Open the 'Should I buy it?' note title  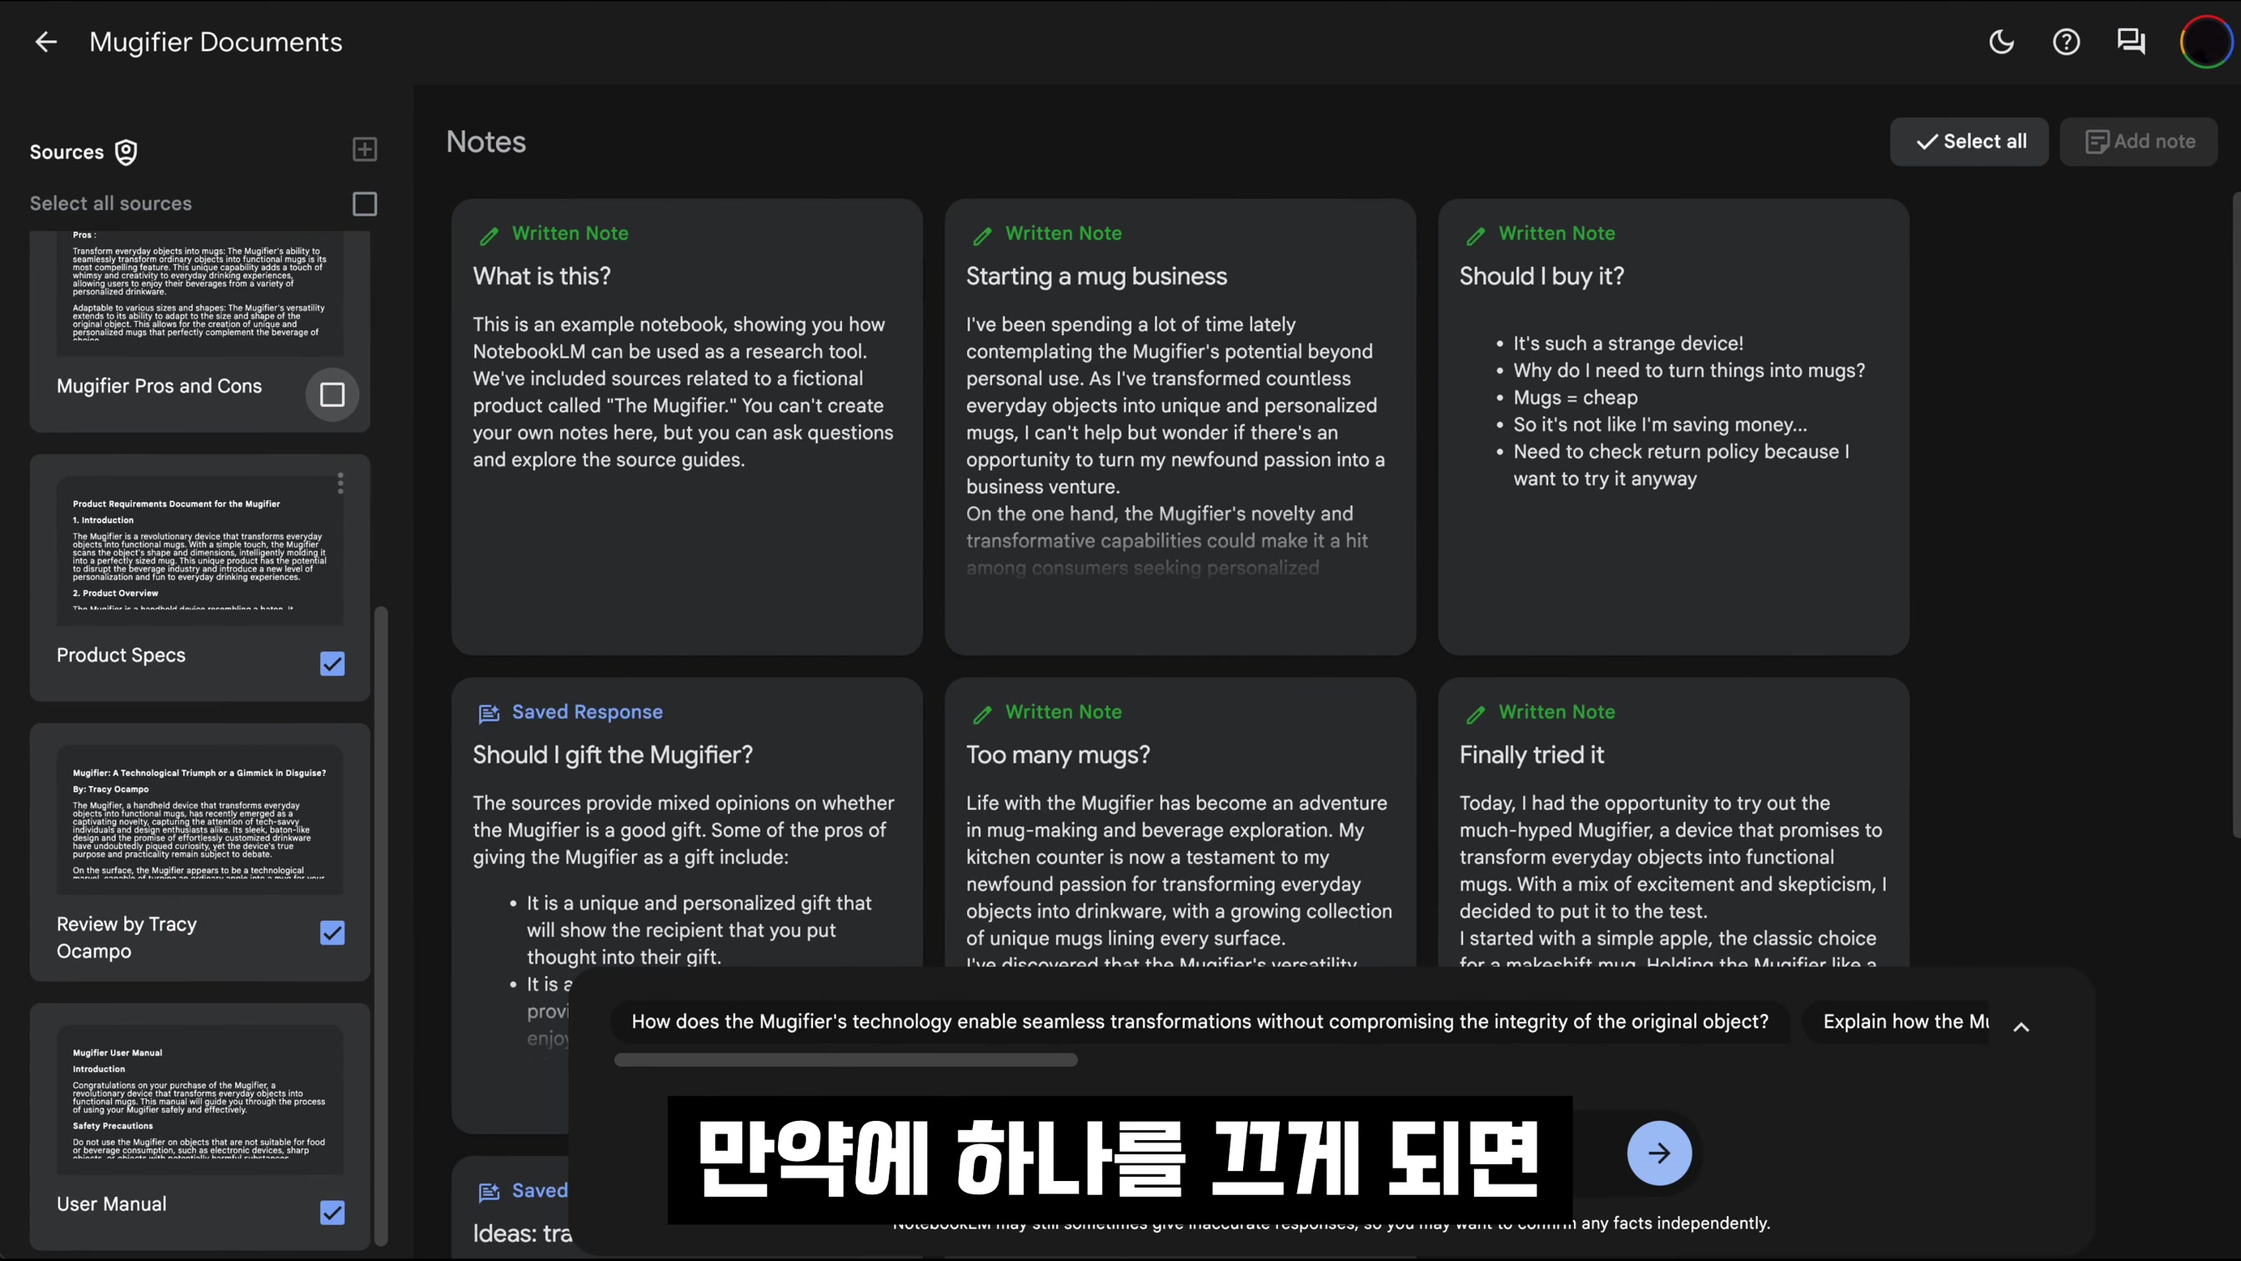coord(1542,276)
